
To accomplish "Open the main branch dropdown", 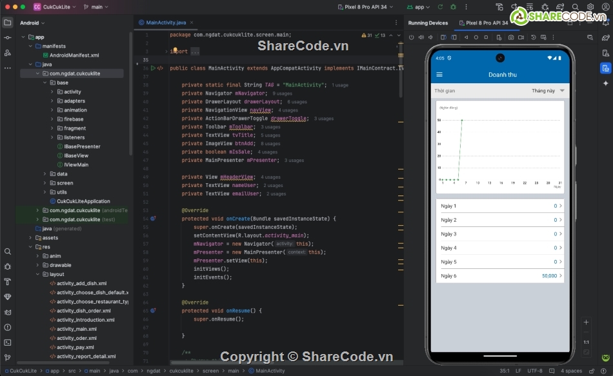I will point(96,7).
